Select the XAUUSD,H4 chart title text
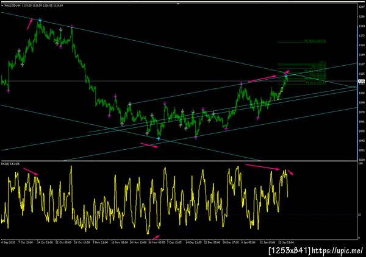Screen dimensions: 366x257 coord(13,5)
